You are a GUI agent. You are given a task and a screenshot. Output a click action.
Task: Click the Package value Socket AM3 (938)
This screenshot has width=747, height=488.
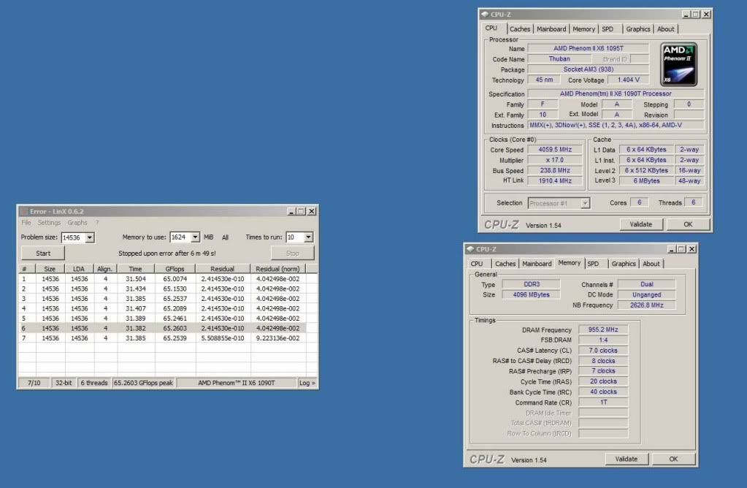click(589, 69)
